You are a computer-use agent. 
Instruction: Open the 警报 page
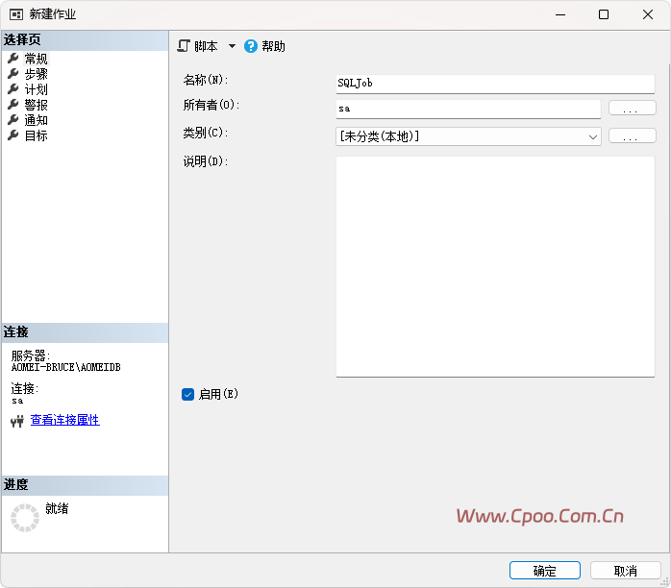36,105
